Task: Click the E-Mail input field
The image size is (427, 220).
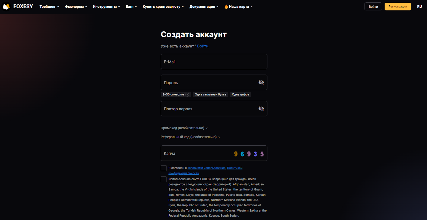Action: coord(214,62)
